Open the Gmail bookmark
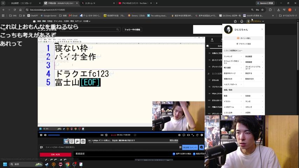Image resolution: width=299 pixels, height=168 pixels. (73, 16)
